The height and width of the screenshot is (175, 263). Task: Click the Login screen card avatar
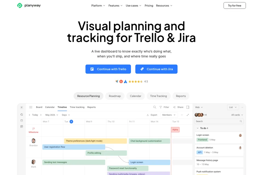(x=240, y=135)
